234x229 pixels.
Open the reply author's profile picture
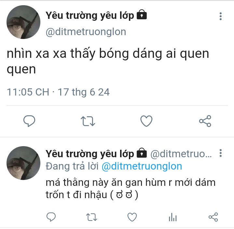[23, 163]
